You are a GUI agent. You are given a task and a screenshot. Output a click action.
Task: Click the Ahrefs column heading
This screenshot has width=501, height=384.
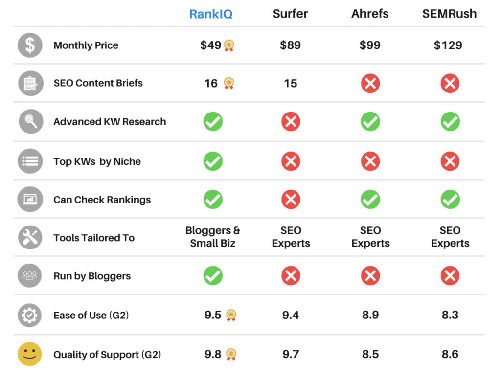tap(370, 14)
